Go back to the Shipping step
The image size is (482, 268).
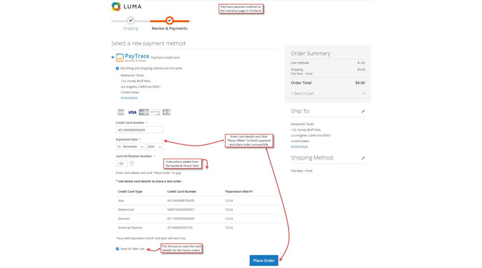tap(131, 21)
